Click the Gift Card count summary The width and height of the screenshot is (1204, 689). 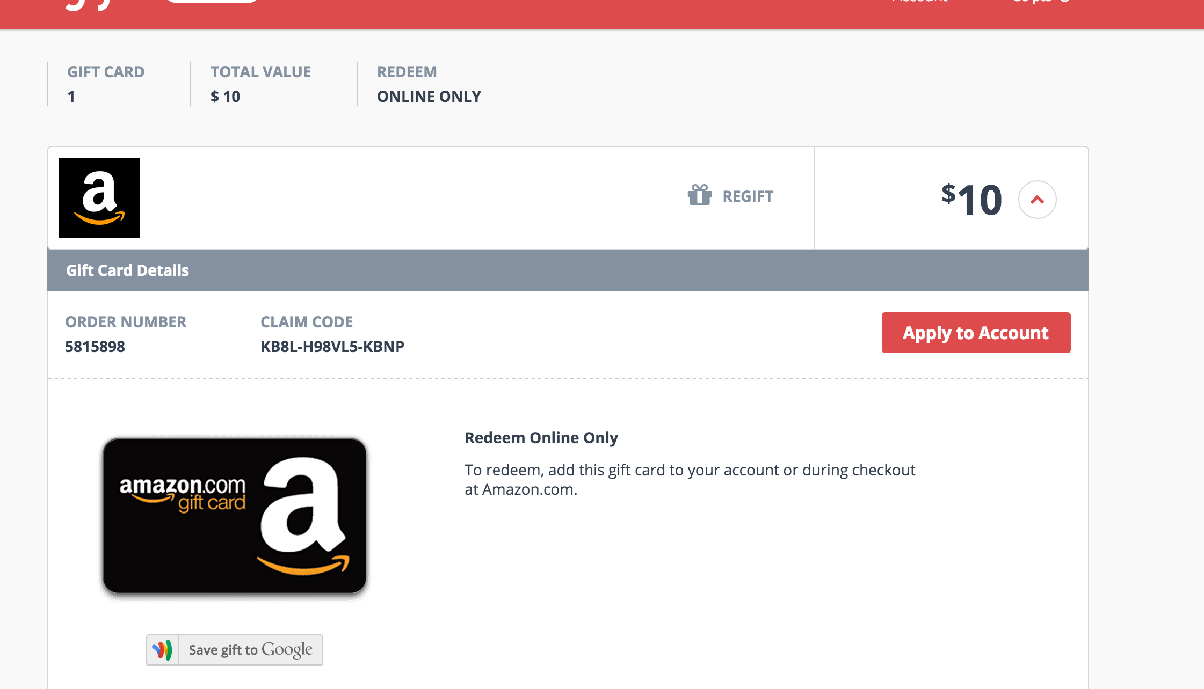(106, 84)
